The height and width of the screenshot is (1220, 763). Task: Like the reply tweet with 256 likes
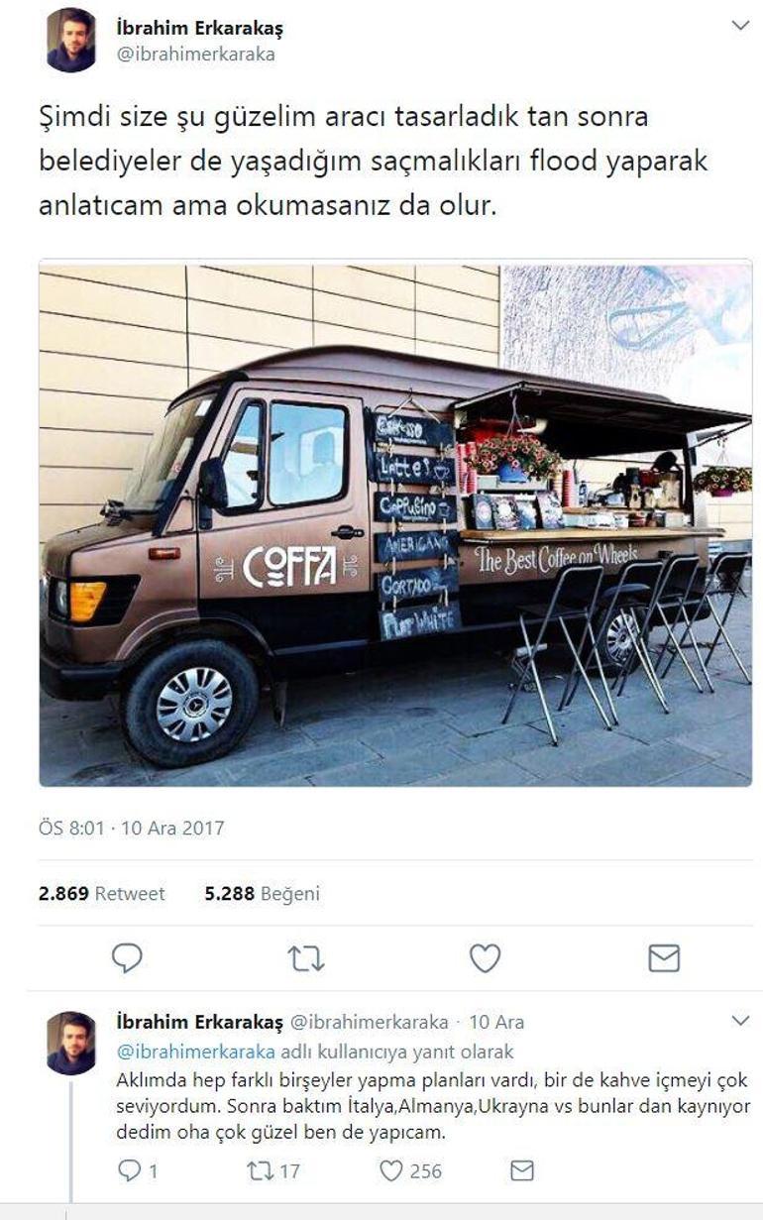click(410, 1170)
